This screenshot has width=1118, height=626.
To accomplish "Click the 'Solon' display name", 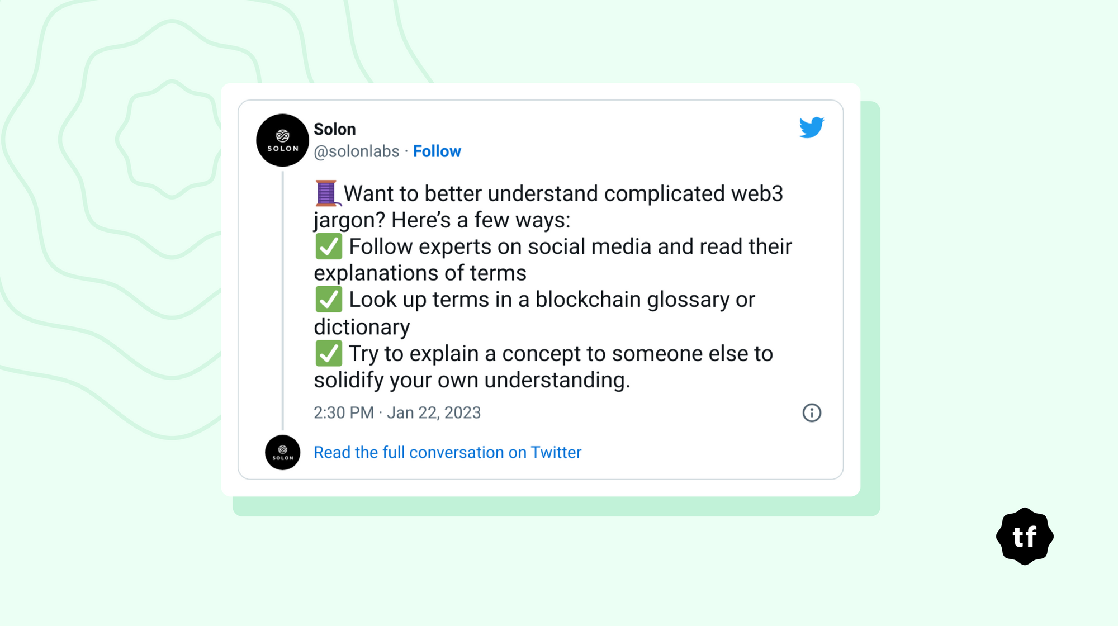I will point(334,129).
